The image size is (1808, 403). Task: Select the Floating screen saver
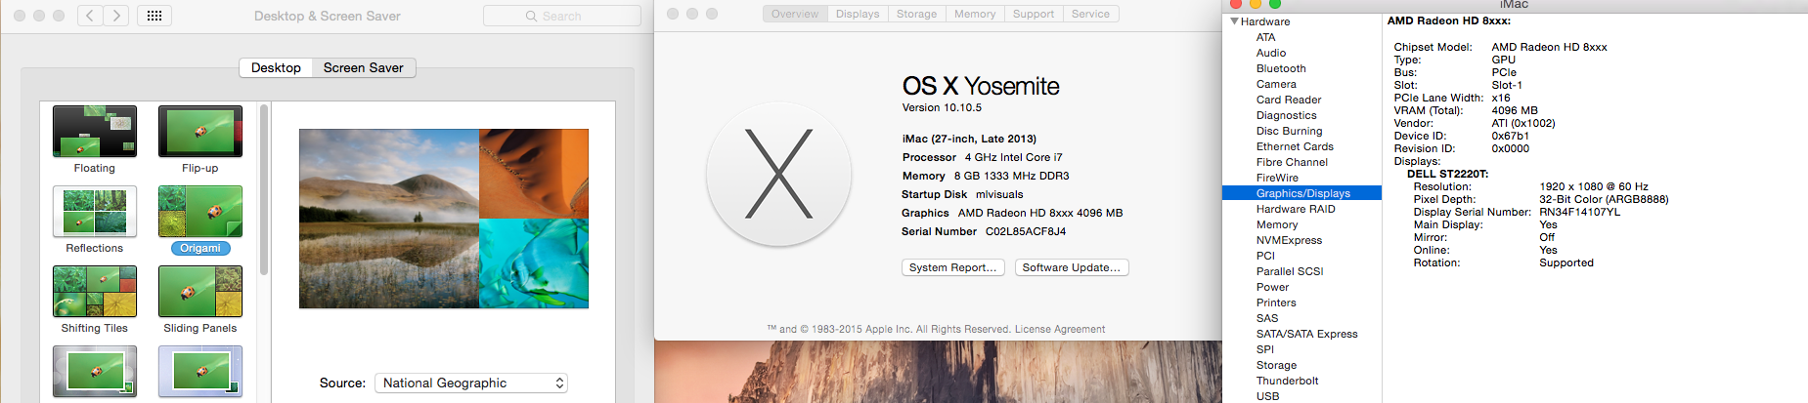coord(95,141)
